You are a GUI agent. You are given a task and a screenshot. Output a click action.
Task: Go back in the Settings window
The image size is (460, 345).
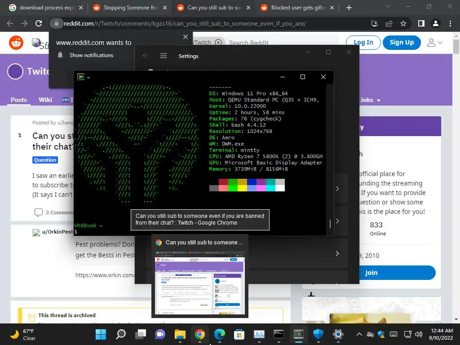tap(145, 56)
